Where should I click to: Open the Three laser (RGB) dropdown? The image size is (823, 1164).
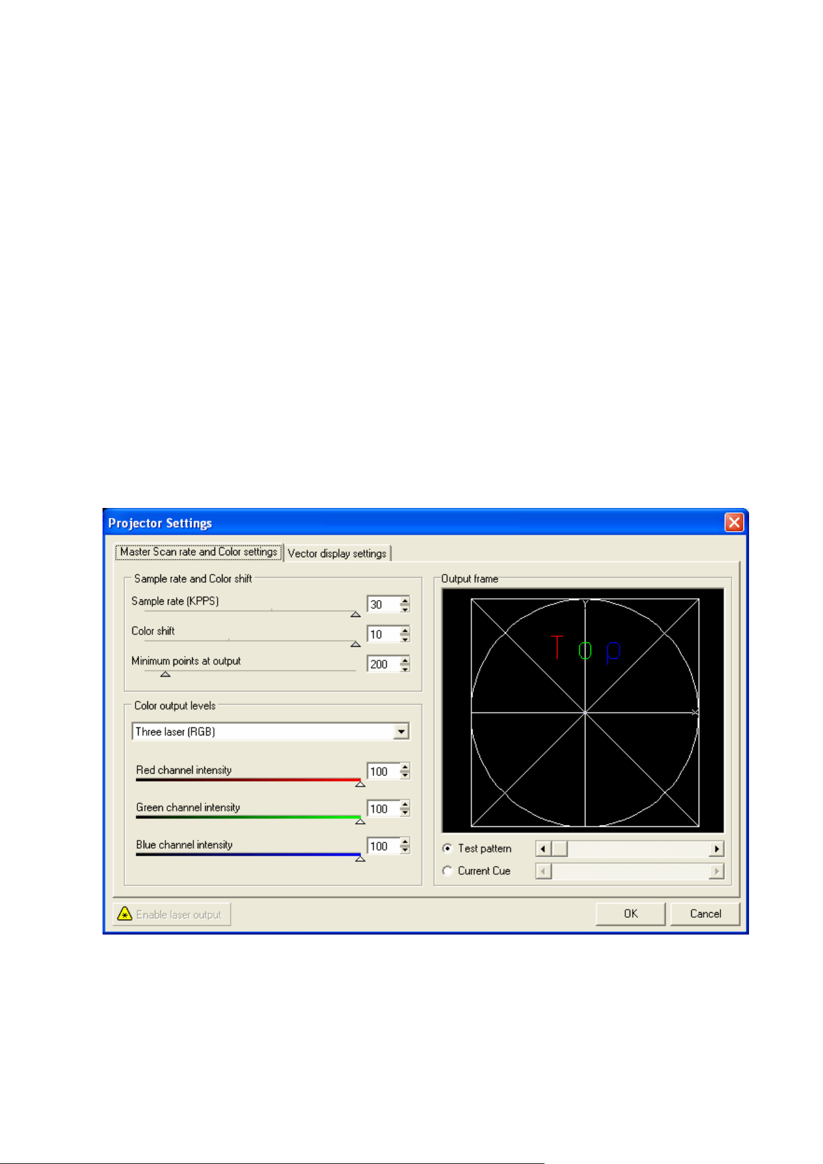pyautogui.click(x=402, y=732)
